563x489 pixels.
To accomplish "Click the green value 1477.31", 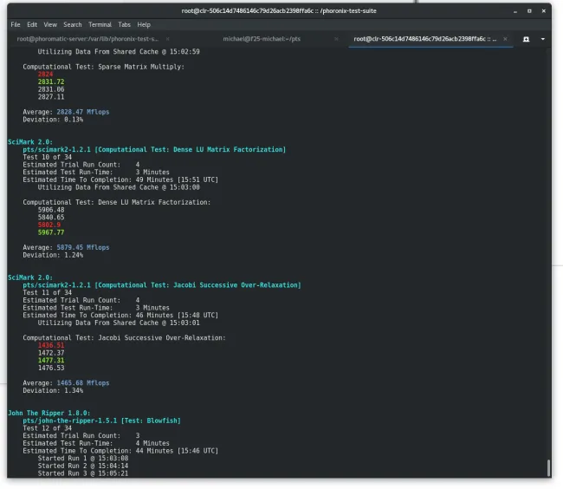I will 51,361.
